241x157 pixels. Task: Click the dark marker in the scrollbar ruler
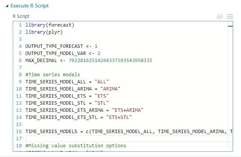(x=230, y=26)
